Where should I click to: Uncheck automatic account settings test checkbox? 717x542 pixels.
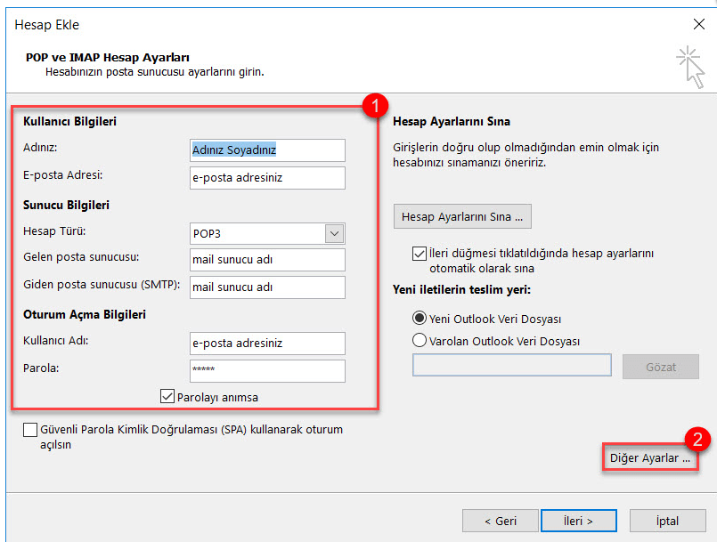click(420, 254)
